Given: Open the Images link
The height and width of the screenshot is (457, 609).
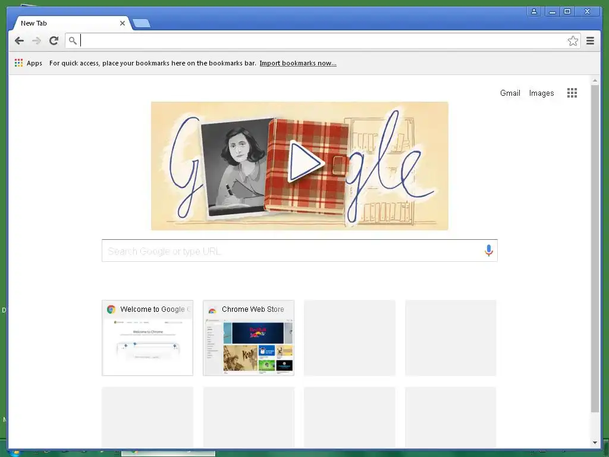Looking at the screenshot, I should pyautogui.click(x=541, y=93).
